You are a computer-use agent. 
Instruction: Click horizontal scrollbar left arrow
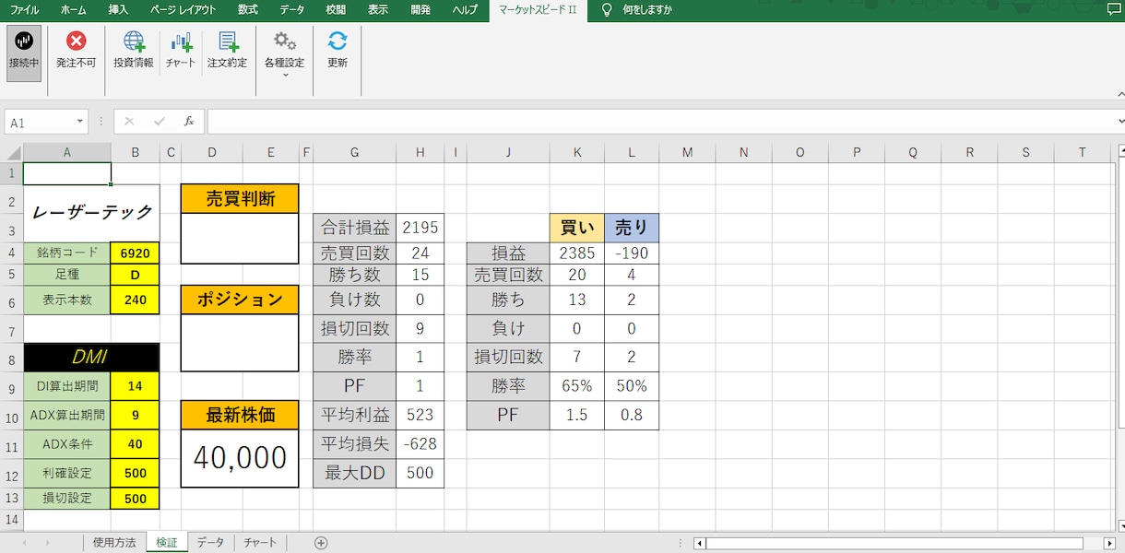700,543
